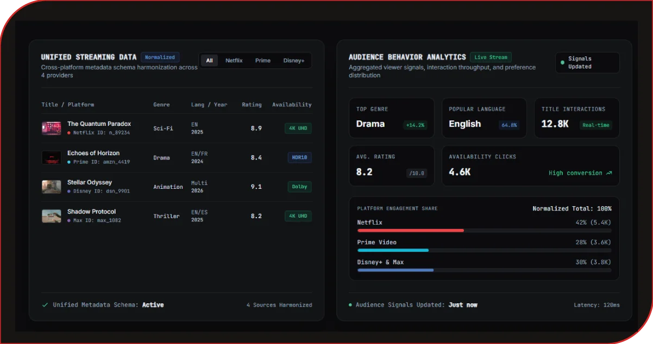This screenshot has height=344, width=653.
Task: Click the HDR10 availability badge
Action: coord(299,158)
